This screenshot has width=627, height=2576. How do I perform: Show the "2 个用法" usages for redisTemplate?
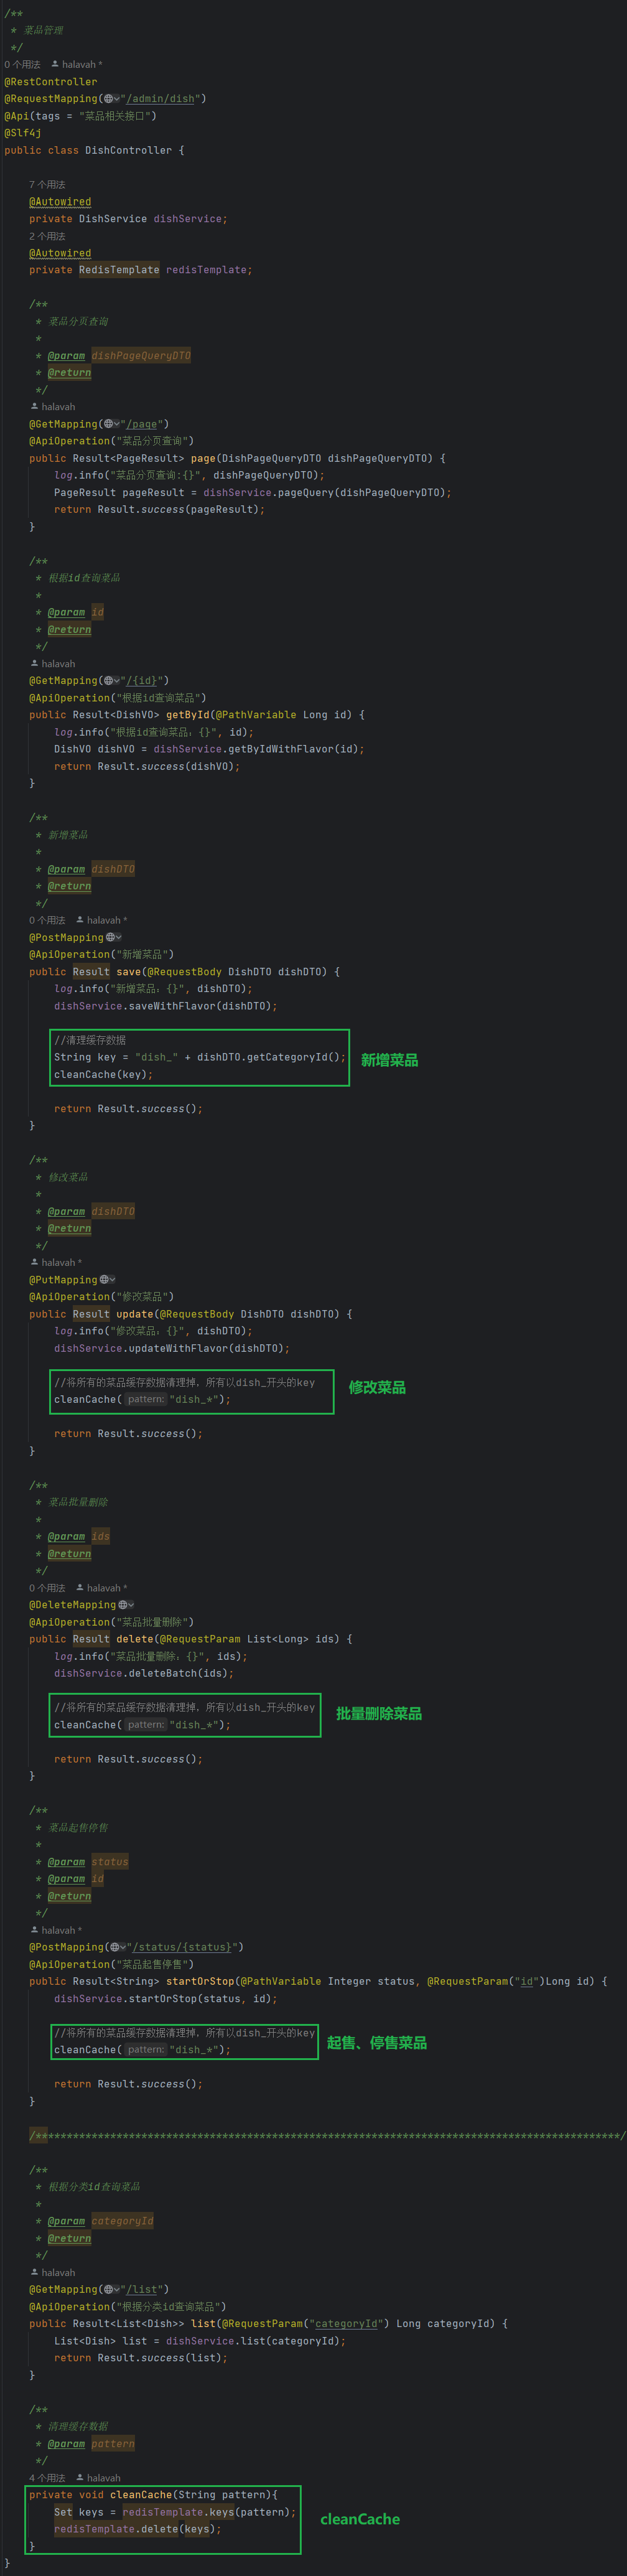coord(47,236)
